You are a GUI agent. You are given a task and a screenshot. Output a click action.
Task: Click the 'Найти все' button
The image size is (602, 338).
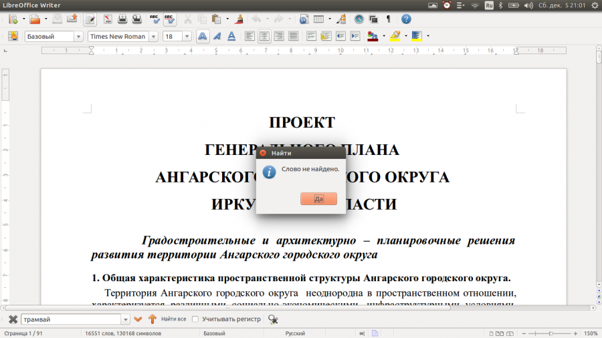coord(173,319)
